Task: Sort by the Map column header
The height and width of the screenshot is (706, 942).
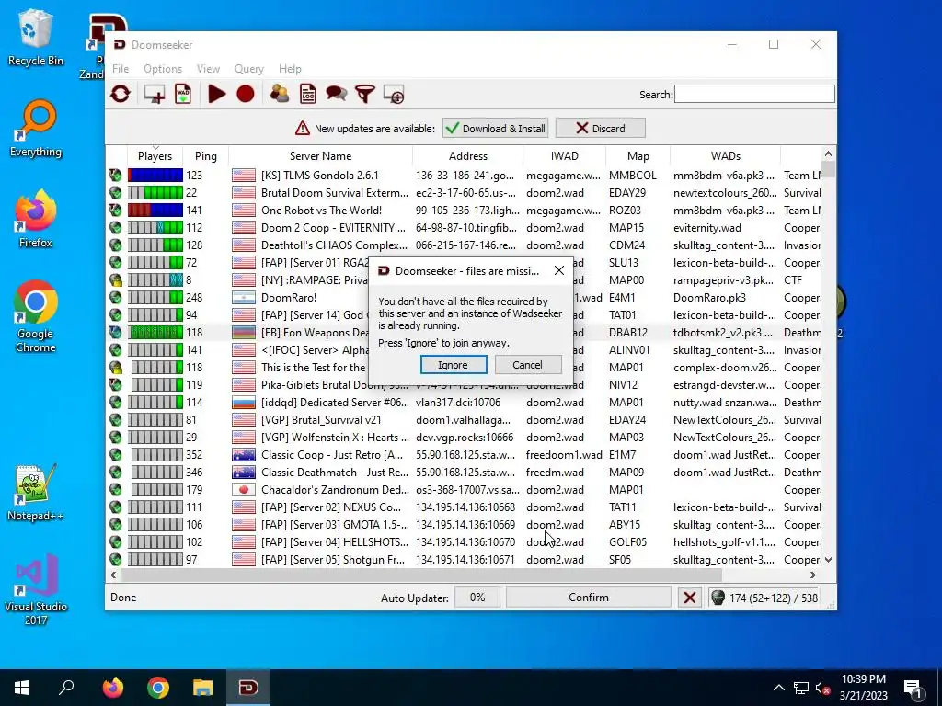Action: pyautogui.click(x=638, y=156)
